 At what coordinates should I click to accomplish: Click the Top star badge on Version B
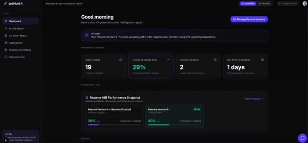pyautogui.click(x=197, y=109)
